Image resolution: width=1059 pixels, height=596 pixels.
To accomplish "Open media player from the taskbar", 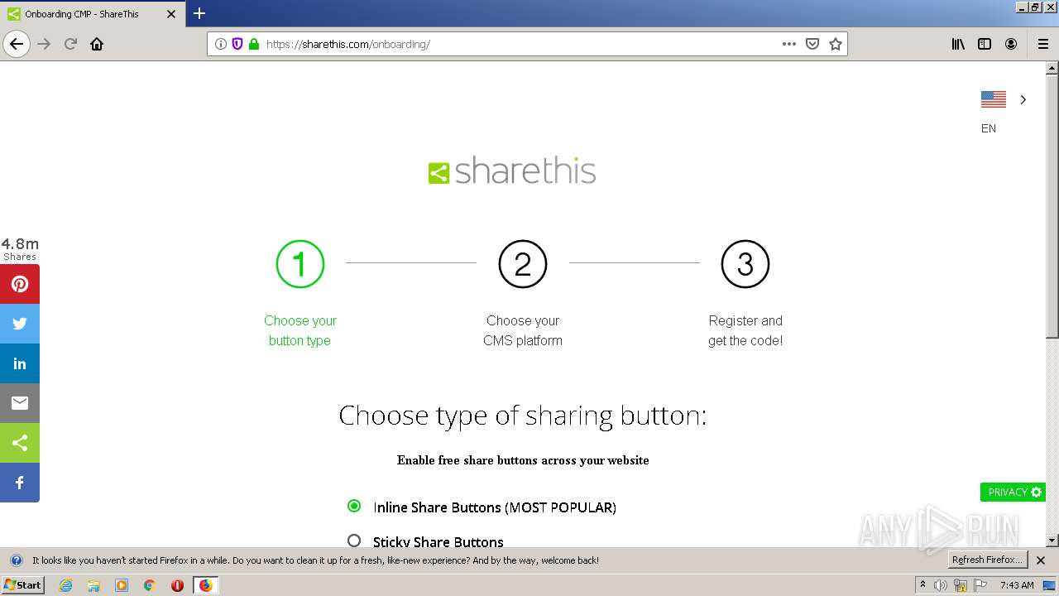I will click(x=122, y=585).
